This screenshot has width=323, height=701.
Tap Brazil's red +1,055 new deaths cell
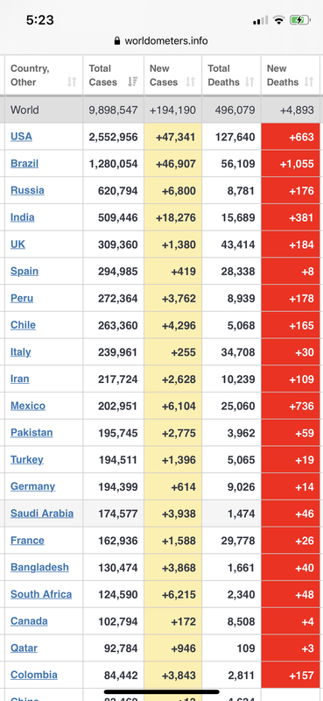coord(291,164)
